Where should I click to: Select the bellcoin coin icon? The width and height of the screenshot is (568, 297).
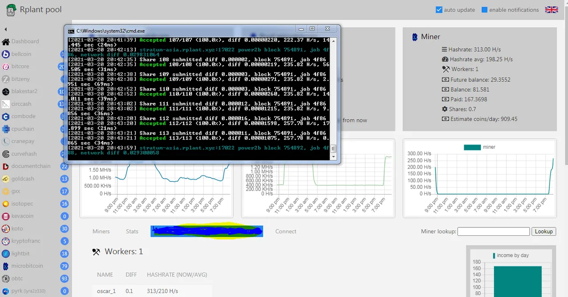pos(6,54)
